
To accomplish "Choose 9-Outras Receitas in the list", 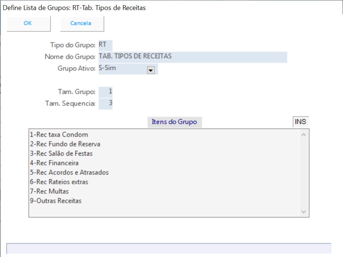I will (56, 201).
